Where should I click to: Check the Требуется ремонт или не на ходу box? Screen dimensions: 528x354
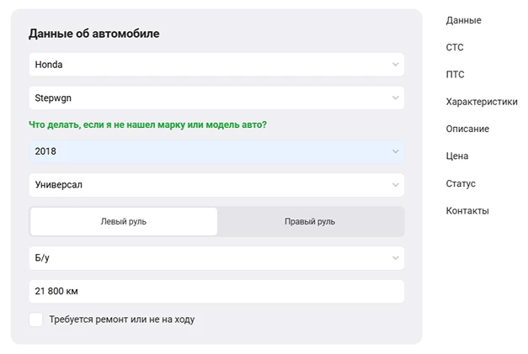pos(35,320)
